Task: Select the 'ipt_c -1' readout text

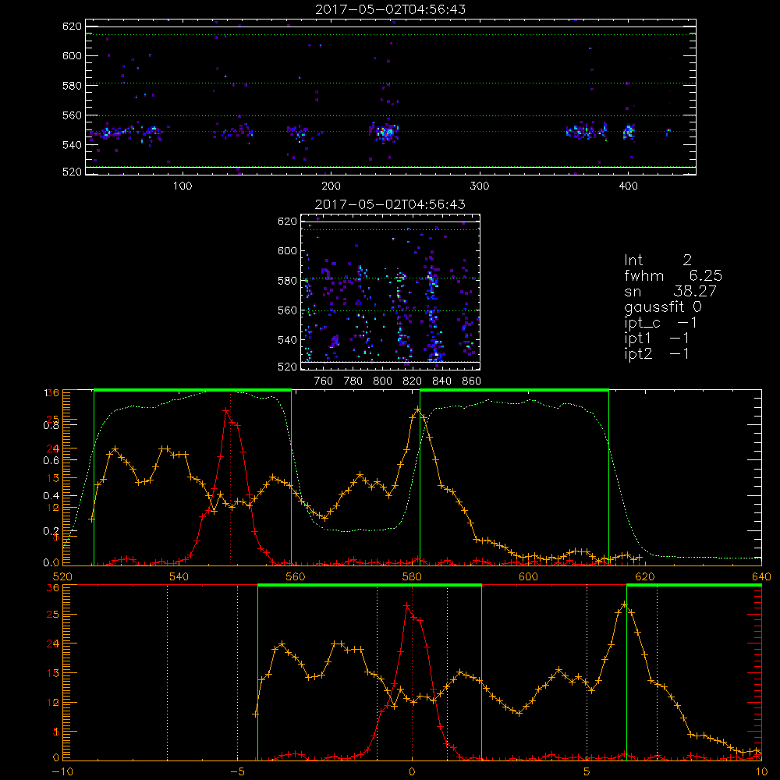Action: (661, 323)
